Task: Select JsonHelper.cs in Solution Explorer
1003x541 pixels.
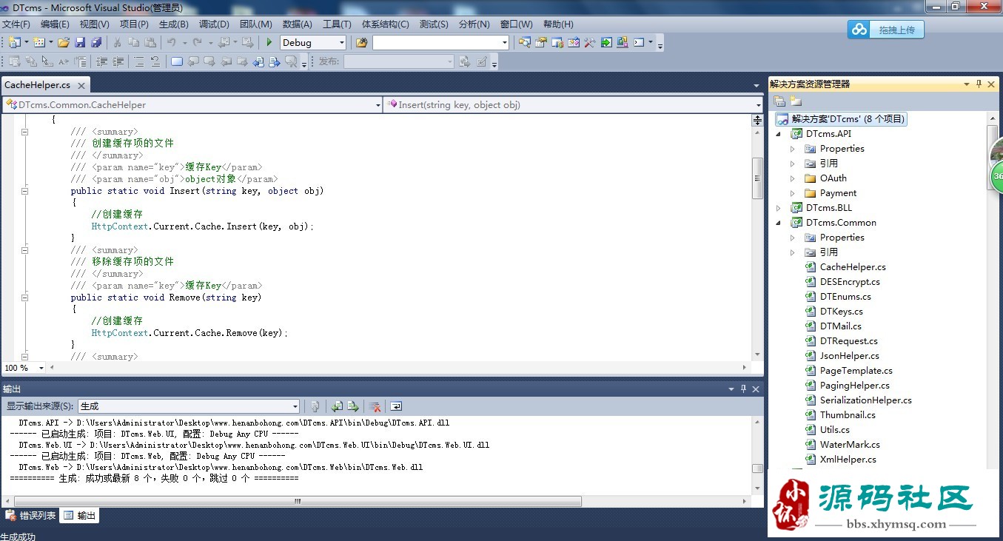Action: 850,356
